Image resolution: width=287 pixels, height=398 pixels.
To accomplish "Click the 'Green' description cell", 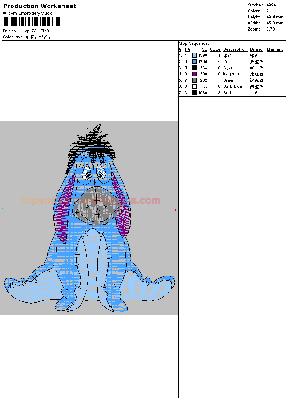I will (x=229, y=80).
